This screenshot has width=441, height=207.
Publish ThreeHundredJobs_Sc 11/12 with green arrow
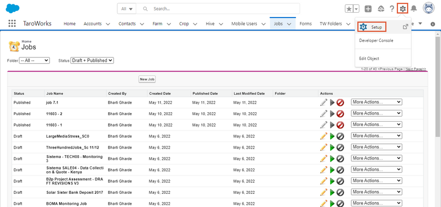pyautogui.click(x=332, y=148)
